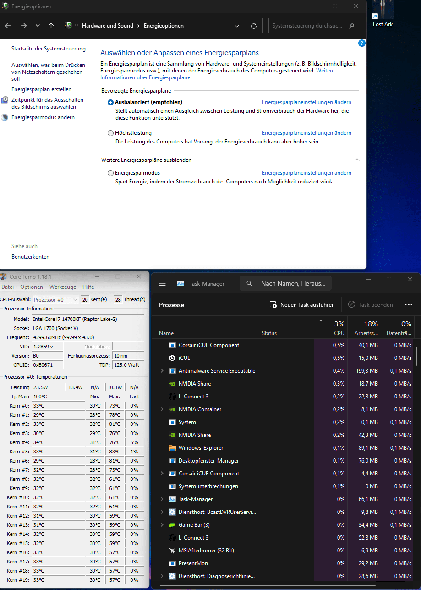Image resolution: width=421 pixels, height=590 pixels.
Task: Open blue help question mark icon
Action: pos(361,43)
